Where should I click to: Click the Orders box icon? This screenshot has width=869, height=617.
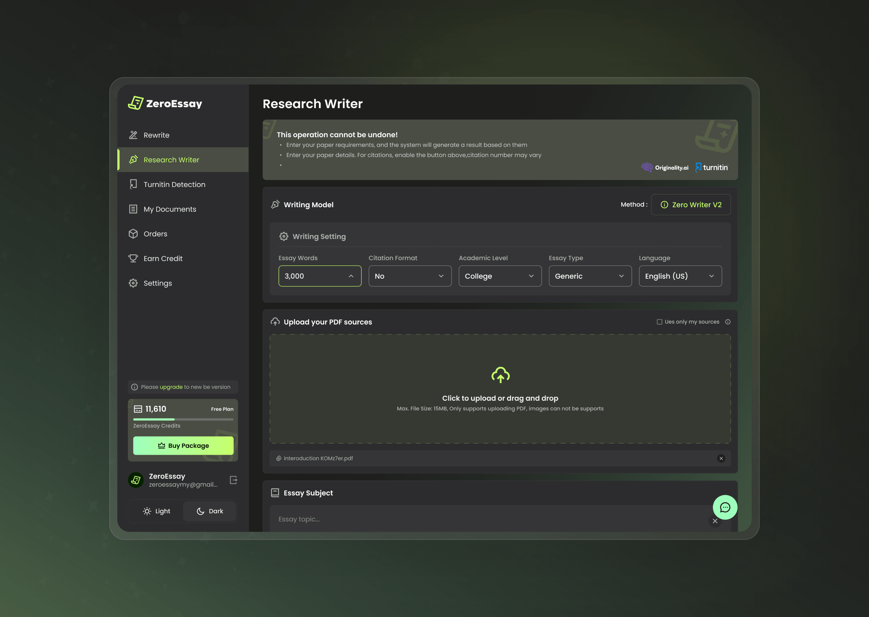(133, 234)
